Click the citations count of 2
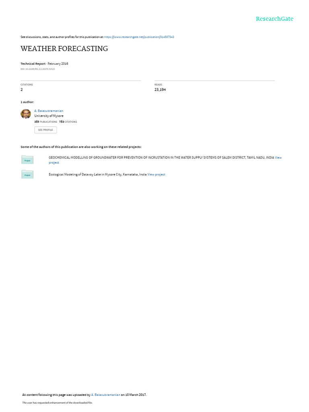This screenshot has height=412, width=309. click(x=22, y=90)
